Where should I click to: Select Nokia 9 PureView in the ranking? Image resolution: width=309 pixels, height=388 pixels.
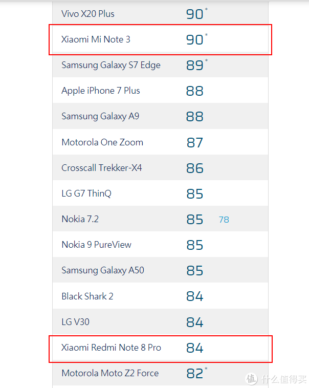[x=96, y=245]
